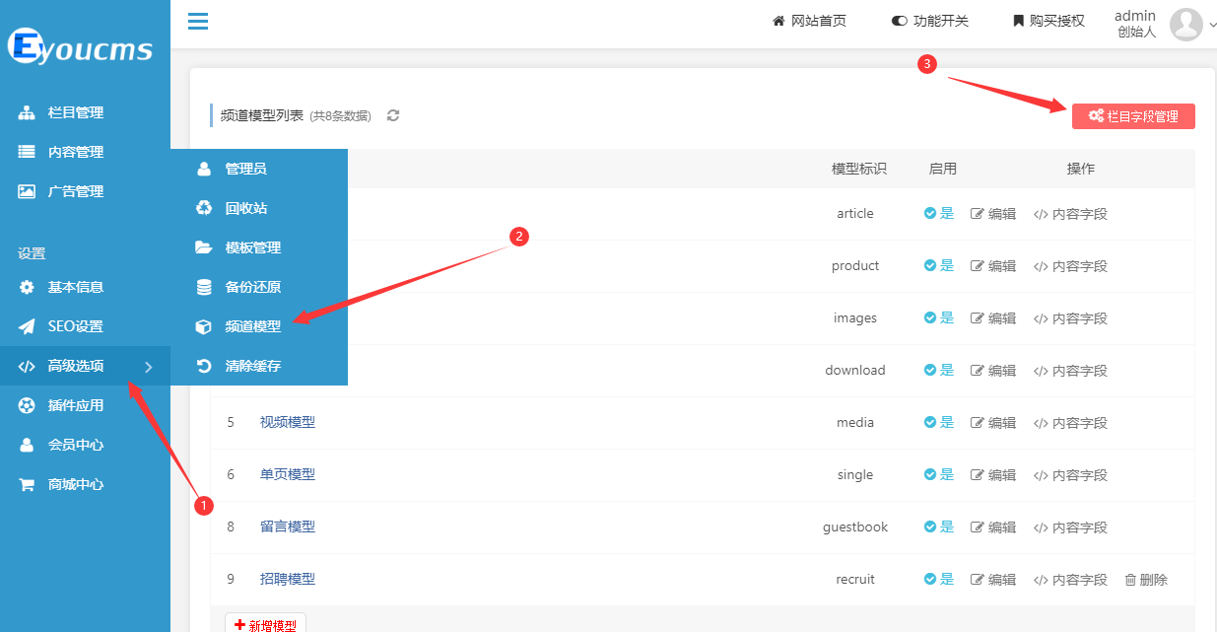Click the red 栏目字段管理 button
1217x632 pixels.
tap(1133, 115)
